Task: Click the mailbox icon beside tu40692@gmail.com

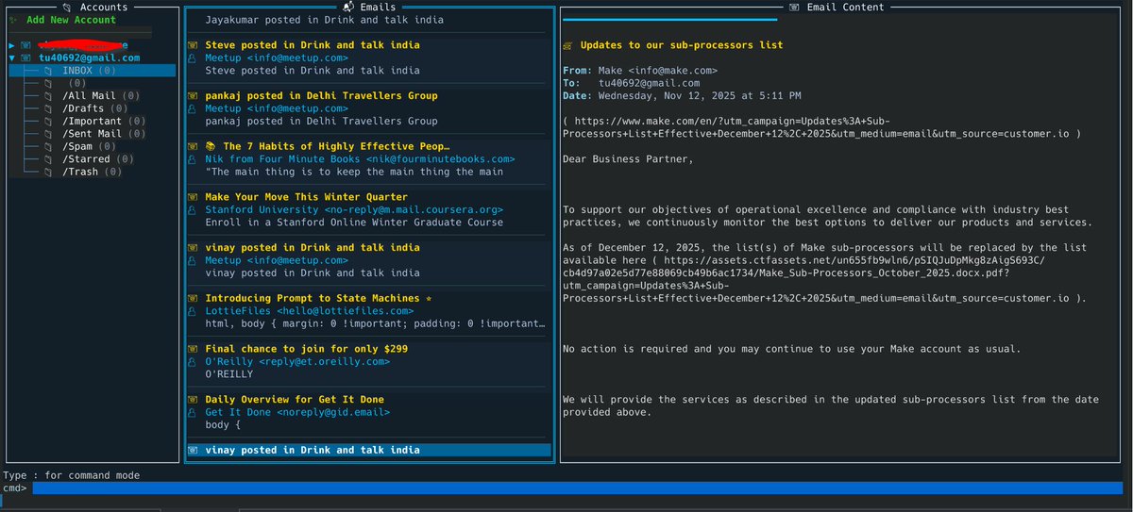Action: tap(27, 58)
